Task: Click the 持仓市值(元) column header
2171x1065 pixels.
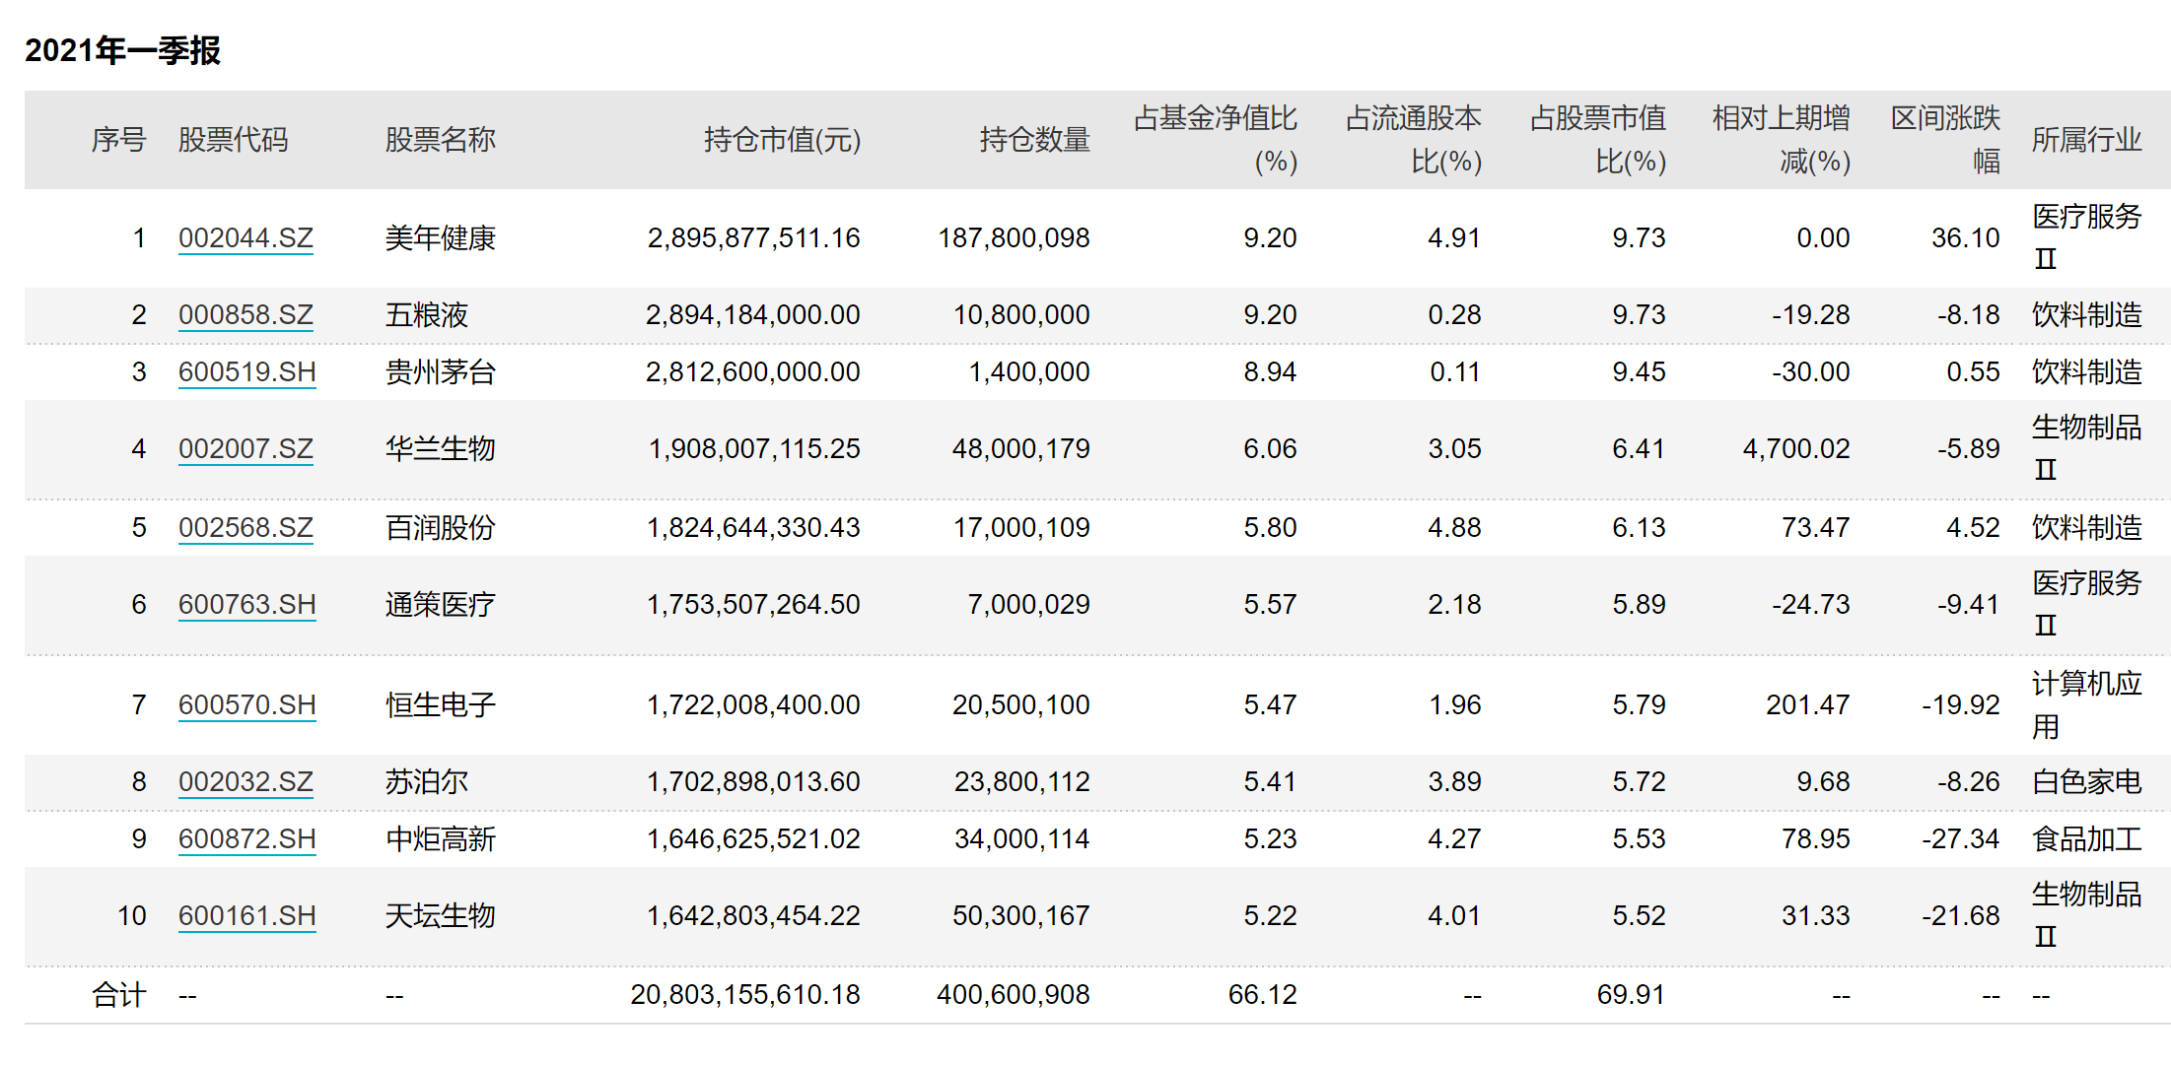Action: pyautogui.click(x=782, y=140)
